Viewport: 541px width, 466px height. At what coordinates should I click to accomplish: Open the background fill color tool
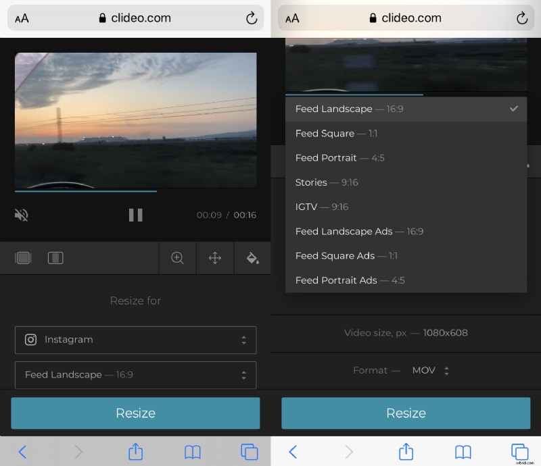point(252,258)
